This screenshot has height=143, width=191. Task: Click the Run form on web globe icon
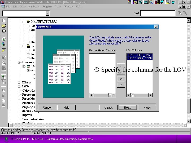[4, 44]
